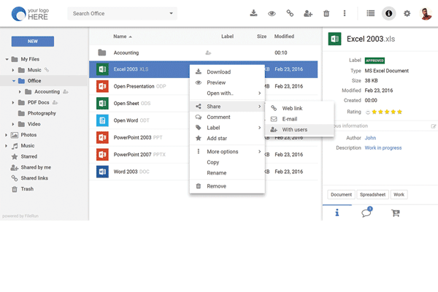
Task: Choose Add star in context menu
Action: coord(227,138)
